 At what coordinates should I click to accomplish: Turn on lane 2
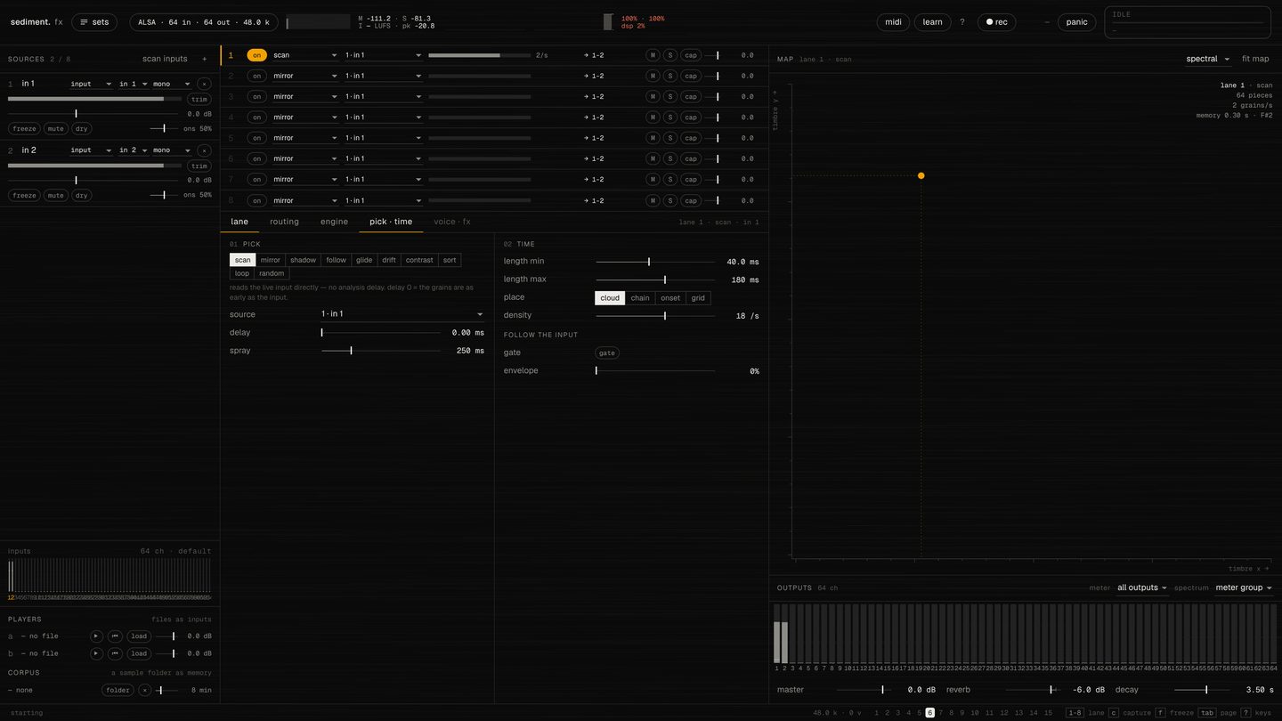pyautogui.click(x=256, y=76)
